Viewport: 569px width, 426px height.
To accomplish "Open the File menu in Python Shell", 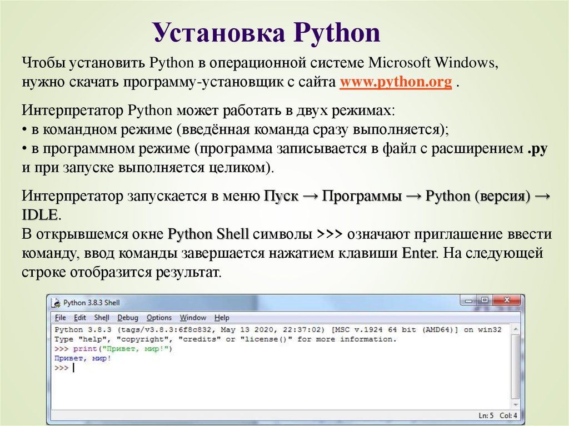I will coord(60,318).
